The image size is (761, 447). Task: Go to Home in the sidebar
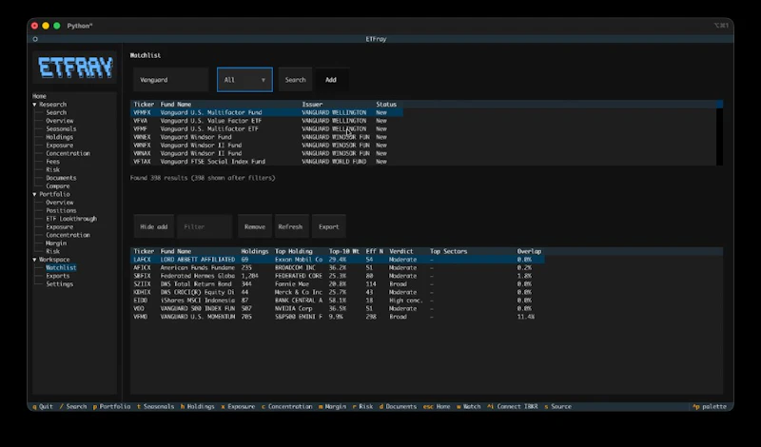[x=39, y=96]
